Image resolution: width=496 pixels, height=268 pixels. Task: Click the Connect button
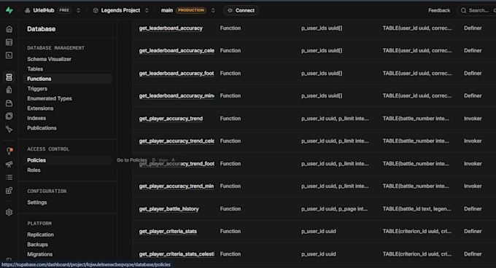(x=241, y=10)
